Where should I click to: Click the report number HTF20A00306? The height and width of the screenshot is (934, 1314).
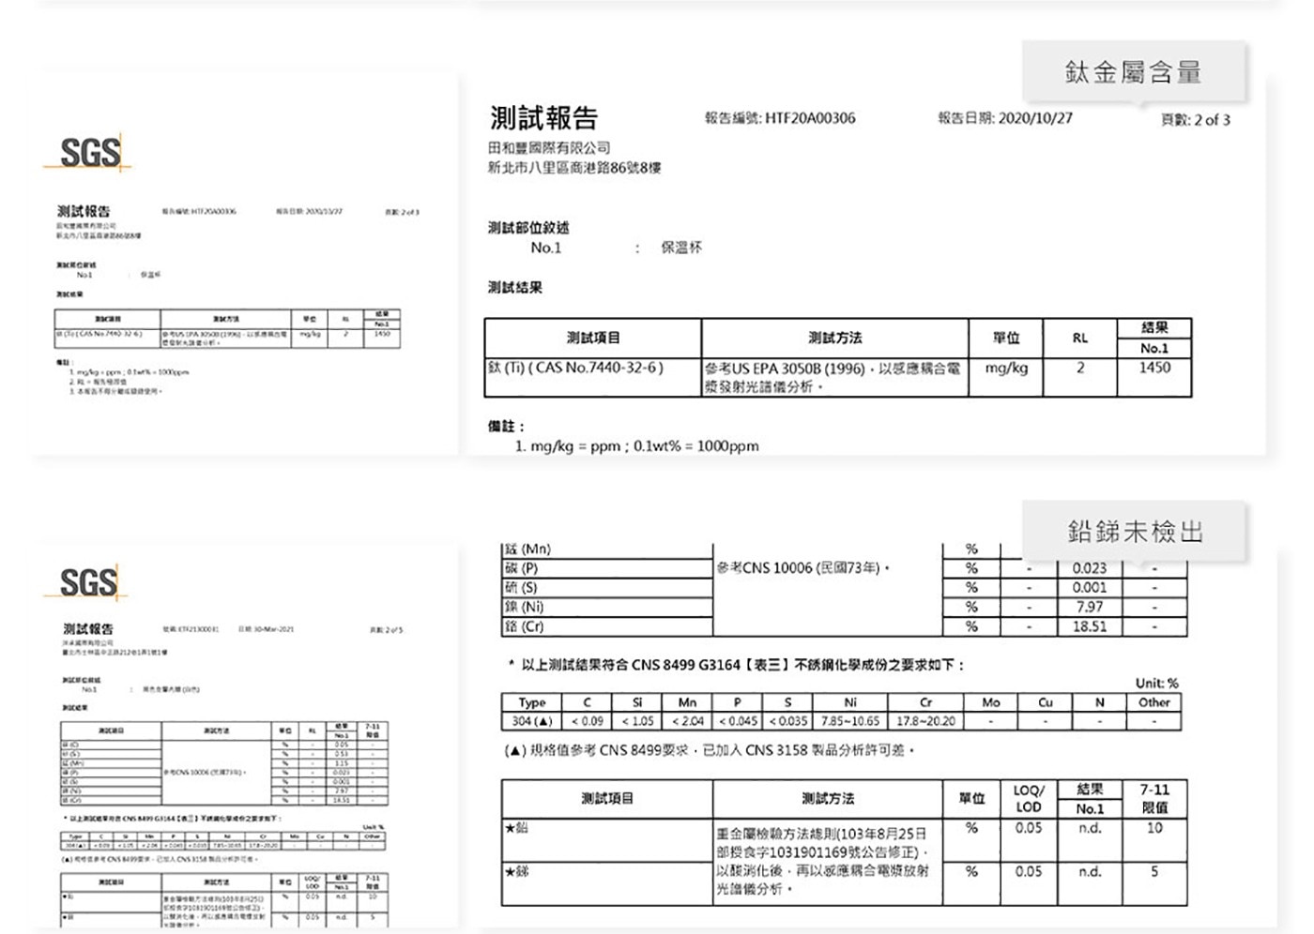click(809, 118)
